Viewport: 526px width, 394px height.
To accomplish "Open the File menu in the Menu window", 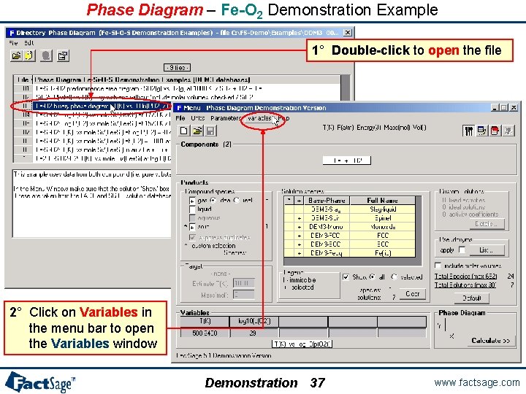I will pos(180,118).
